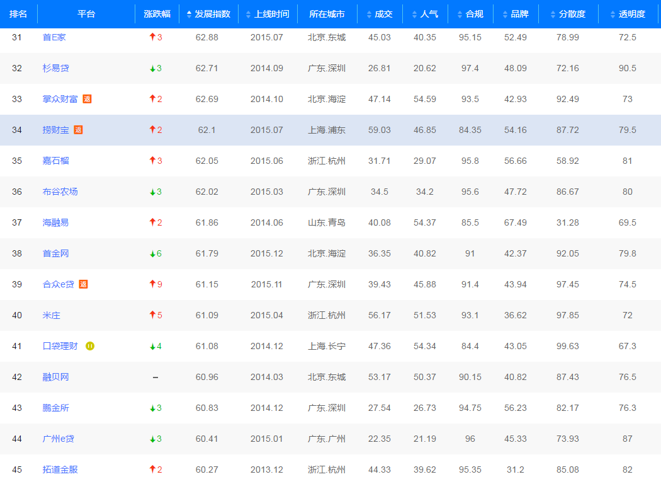
Task: Sort table by 成交 column
Action: pos(379,14)
